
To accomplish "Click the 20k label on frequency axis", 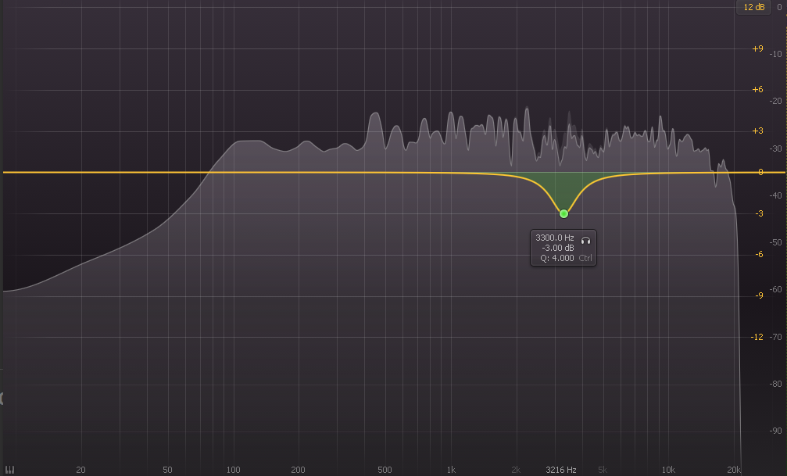I will point(733,470).
